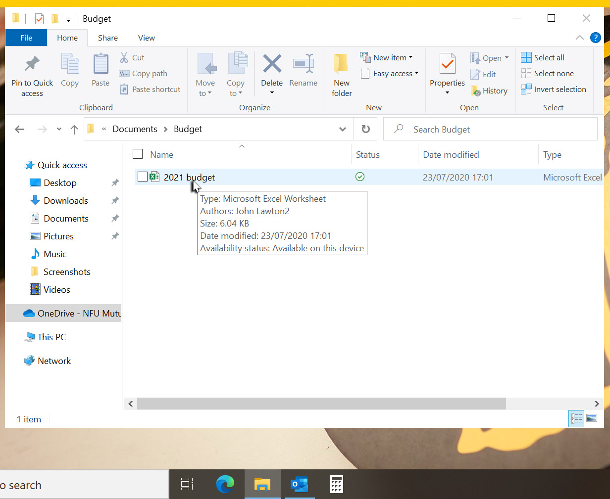Toggle the select-all checkbox in Name header
The image size is (610, 499).
pos(138,154)
